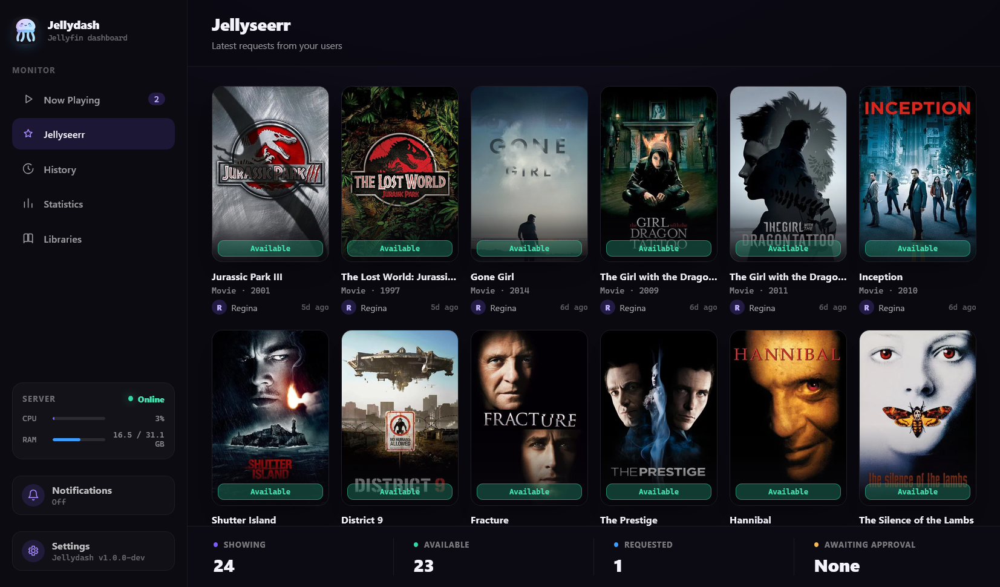Click the Latest requests from your users subtitle

click(x=277, y=45)
